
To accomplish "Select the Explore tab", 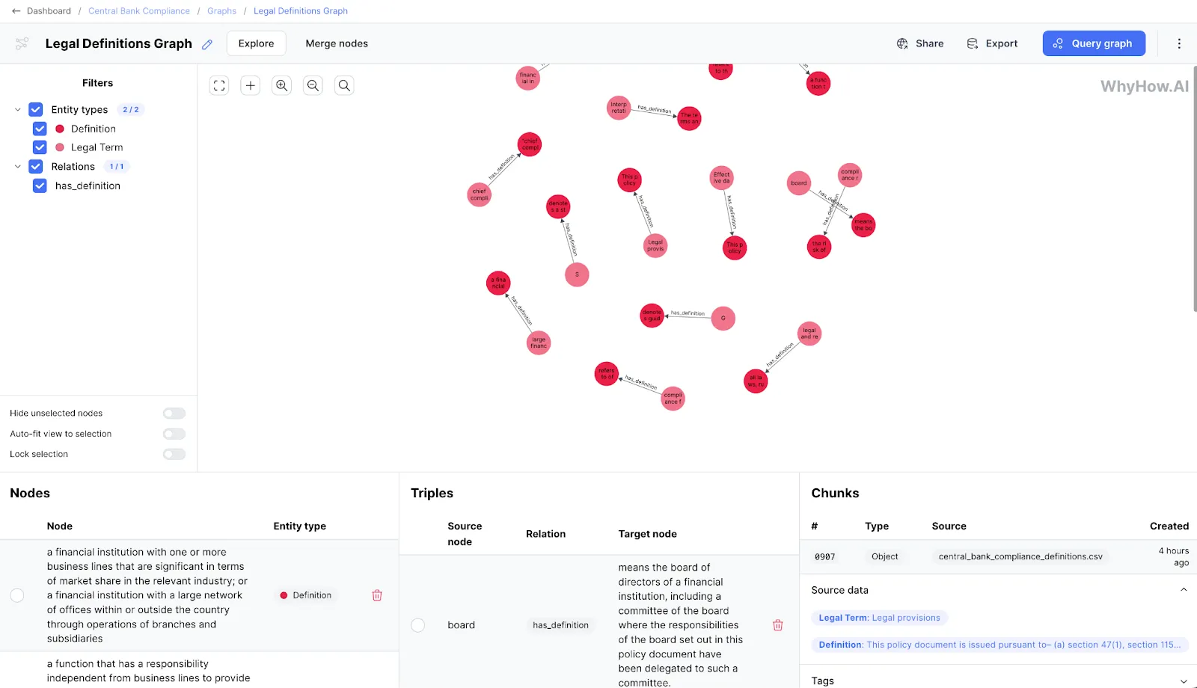I will point(256,43).
